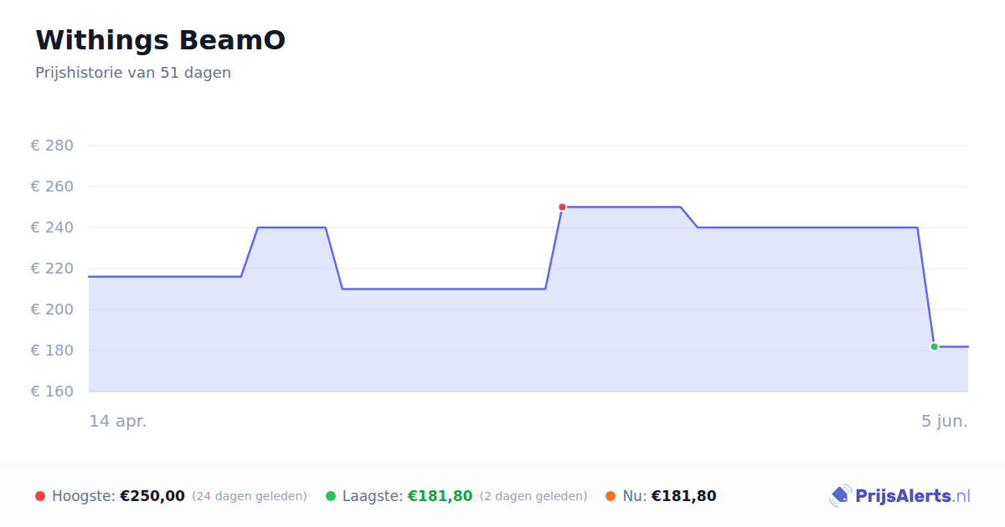Click the green €181,80 lowest price value

[441, 496]
